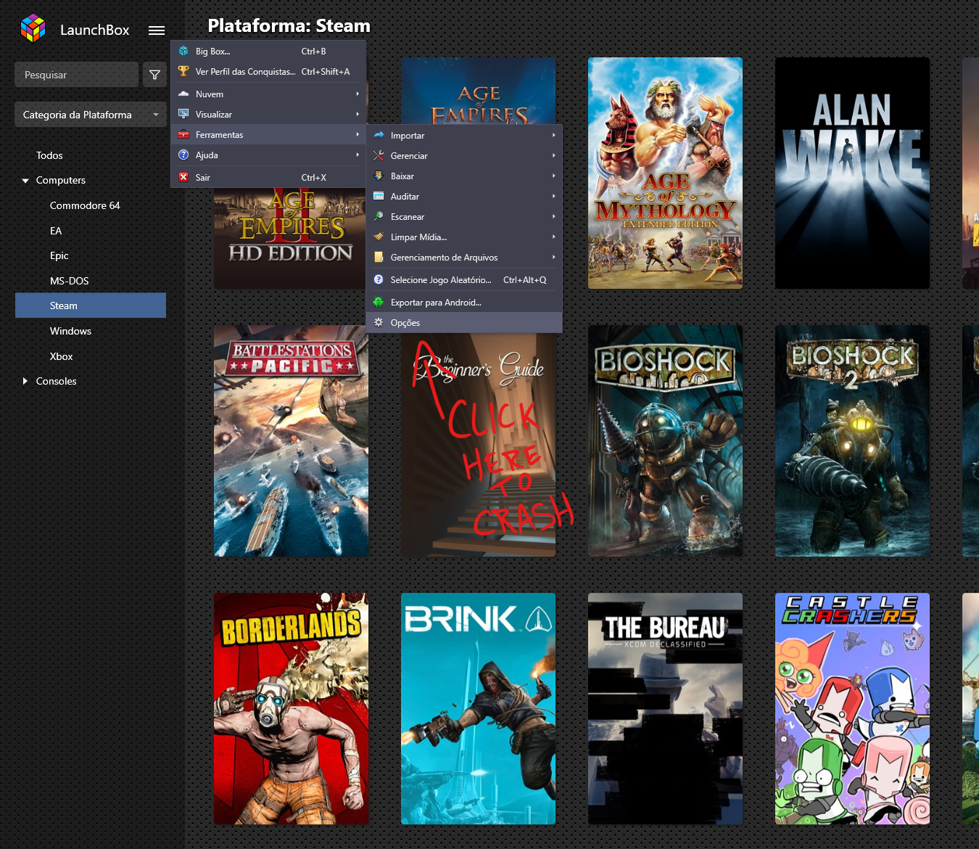
Task: Click the Ajuda question mark icon
Action: tap(183, 155)
